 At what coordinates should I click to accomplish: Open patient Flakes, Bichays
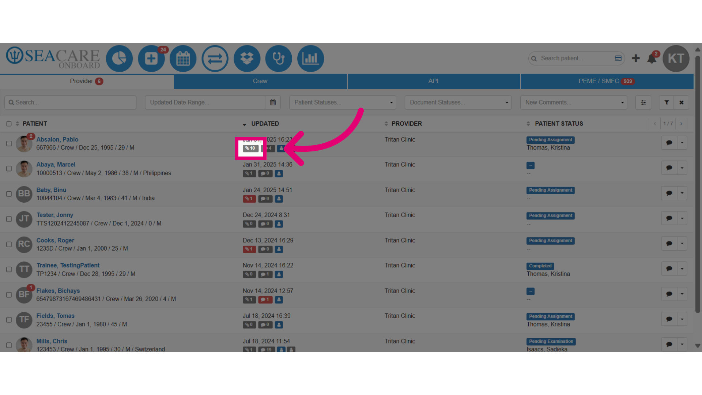58,291
